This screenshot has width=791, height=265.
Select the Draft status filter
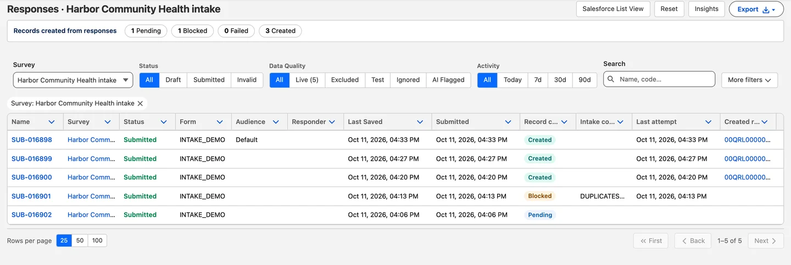coord(173,80)
